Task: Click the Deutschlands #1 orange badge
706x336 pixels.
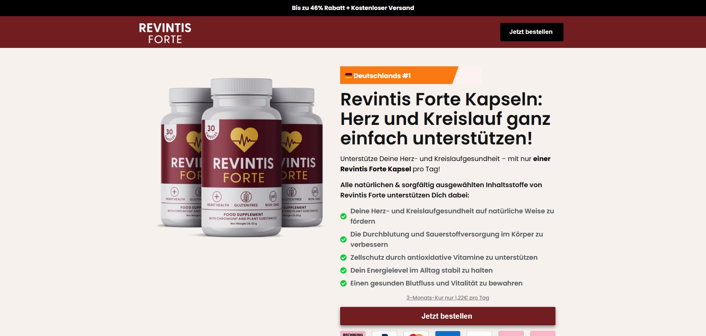Action: coord(399,76)
